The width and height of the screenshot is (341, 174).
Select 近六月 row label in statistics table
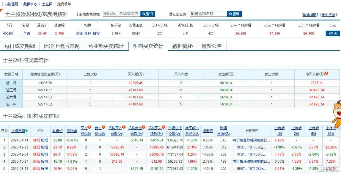[x=11, y=97]
